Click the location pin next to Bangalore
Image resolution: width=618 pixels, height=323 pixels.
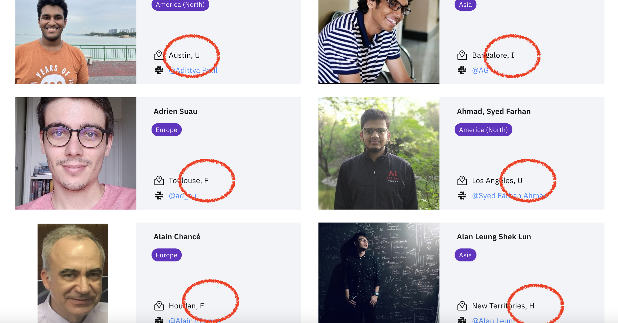462,55
